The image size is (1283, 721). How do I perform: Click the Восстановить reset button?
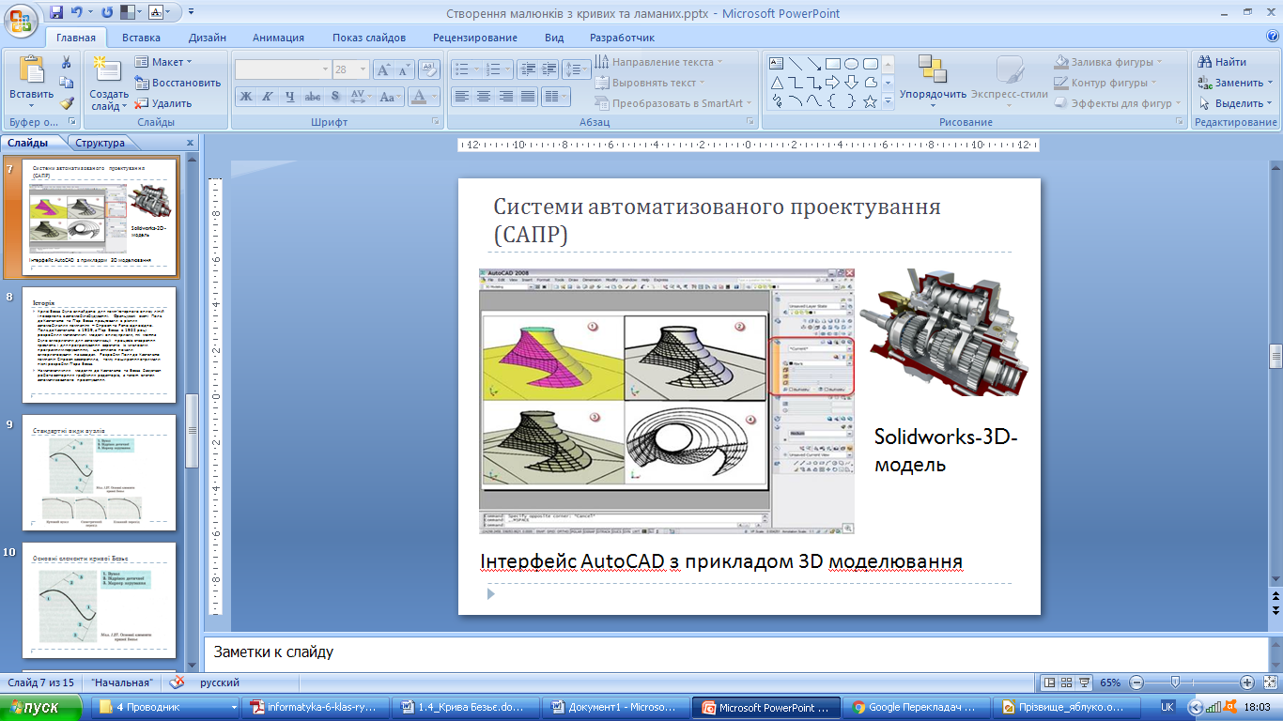[178, 83]
